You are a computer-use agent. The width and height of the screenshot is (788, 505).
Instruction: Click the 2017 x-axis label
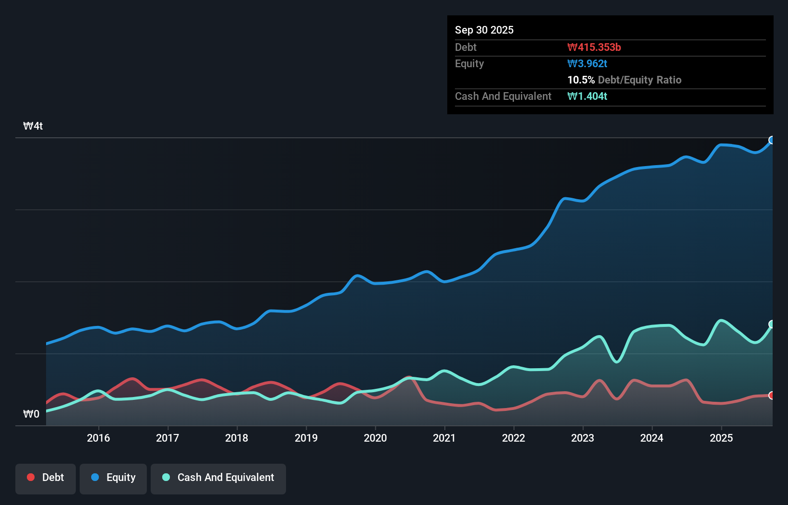tap(167, 438)
